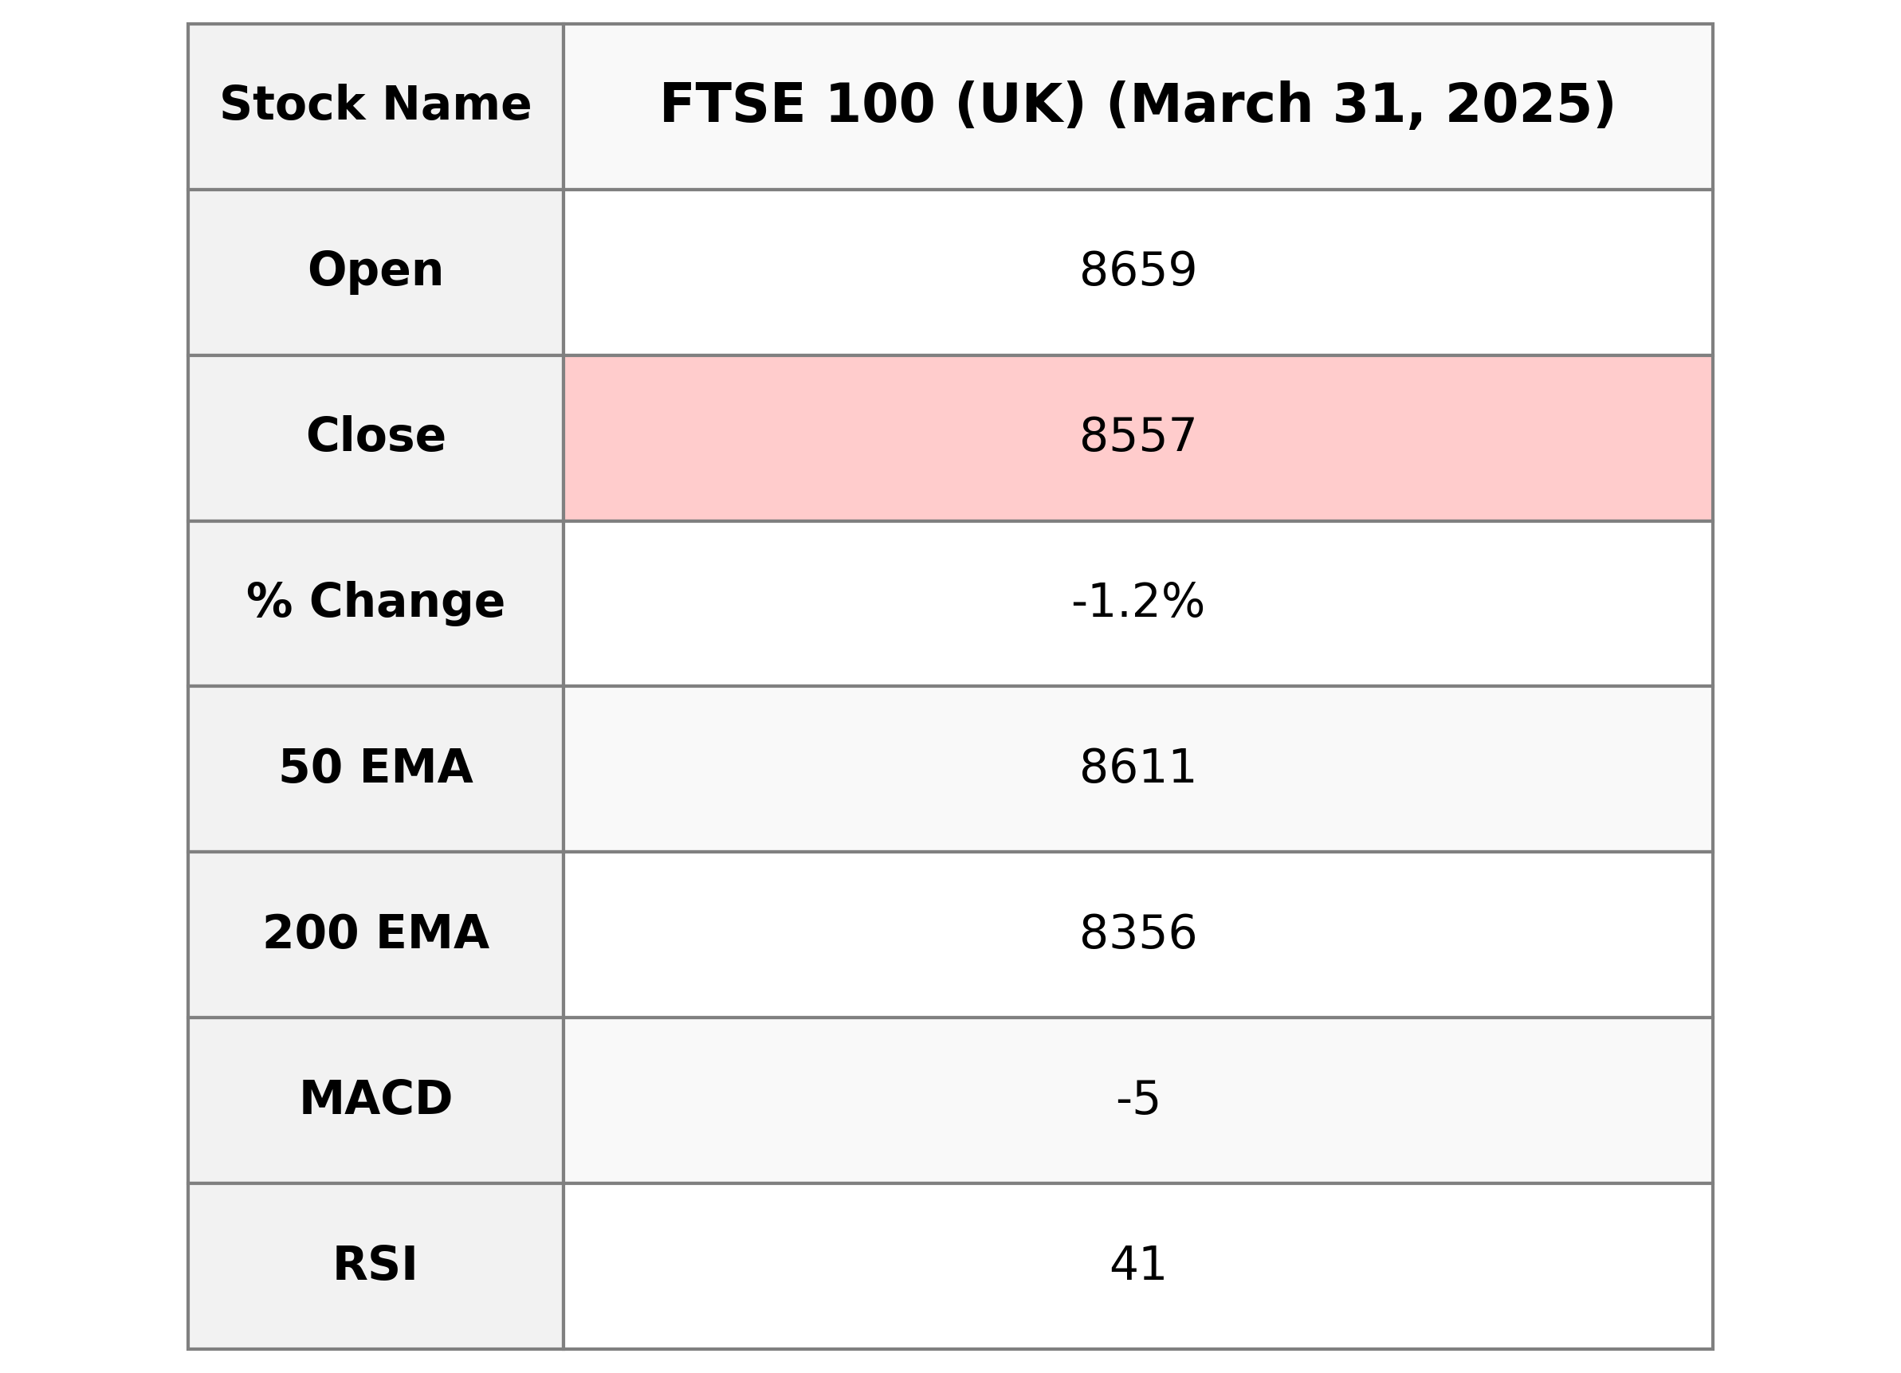This screenshot has width=1901, height=1373.
Task: Click the RSI value 41
Action: point(1137,1265)
